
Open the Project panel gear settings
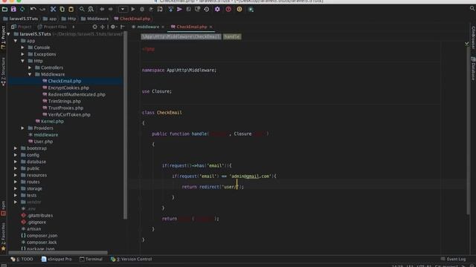click(x=113, y=27)
